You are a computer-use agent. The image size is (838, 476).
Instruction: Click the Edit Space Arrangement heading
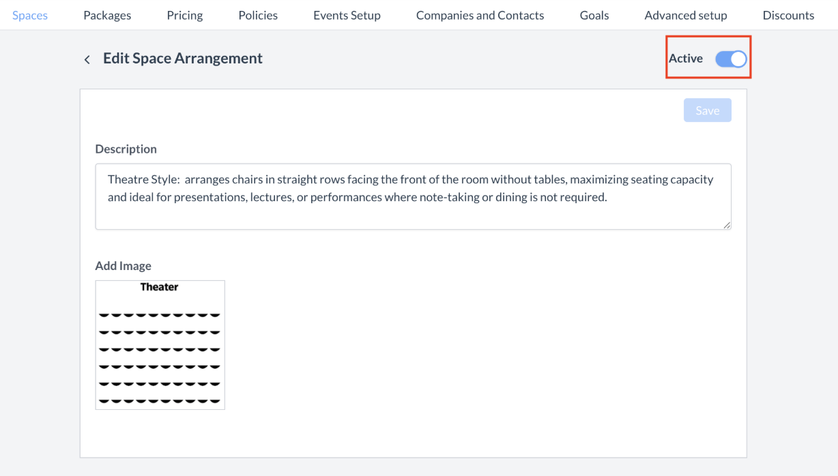tap(183, 59)
